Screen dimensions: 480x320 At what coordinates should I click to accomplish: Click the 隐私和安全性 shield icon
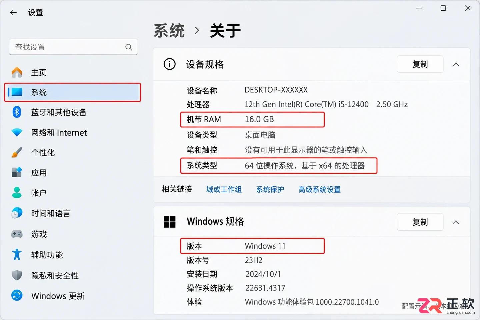tap(17, 275)
